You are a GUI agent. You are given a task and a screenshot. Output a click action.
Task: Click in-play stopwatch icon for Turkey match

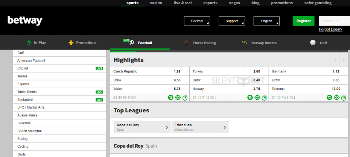pyautogui.click(x=264, y=97)
